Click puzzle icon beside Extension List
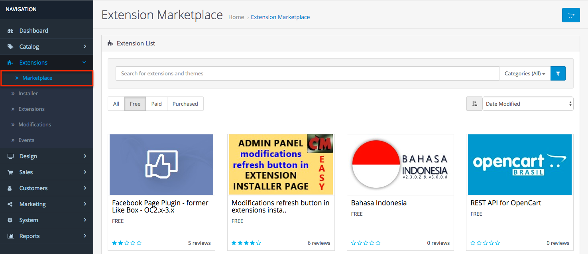Screen dimensions: 588x254 click(110, 43)
